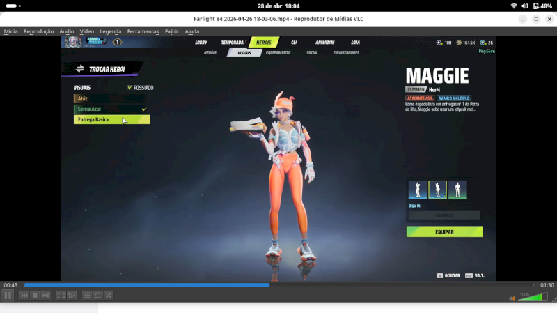557x313 pixels.
Task: Click the greyed EQUIPADO button
Action: click(444, 215)
